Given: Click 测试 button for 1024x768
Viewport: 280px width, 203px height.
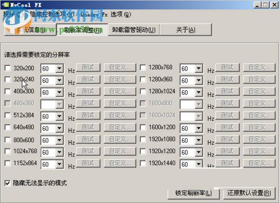Looking at the screenshot, I should click(x=88, y=151).
